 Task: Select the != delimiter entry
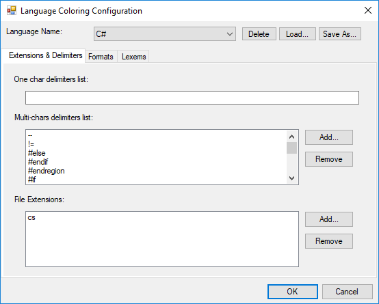[x=156, y=144]
